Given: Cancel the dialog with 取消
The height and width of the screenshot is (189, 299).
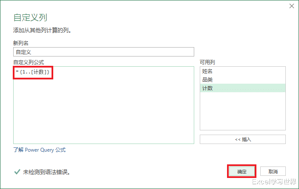Looking at the screenshot, I should (273, 172).
